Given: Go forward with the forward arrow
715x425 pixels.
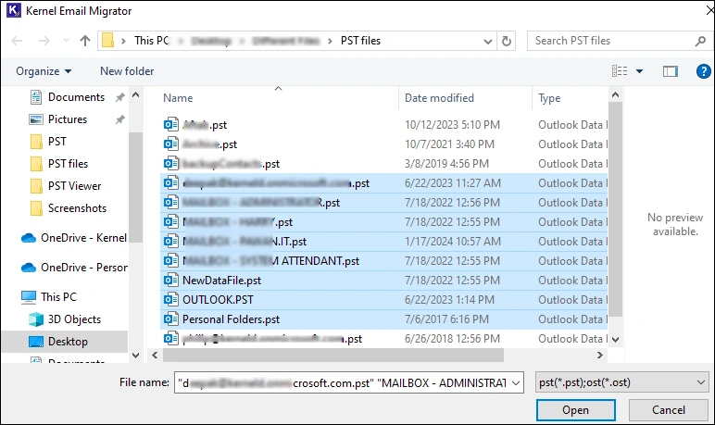Looking at the screenshot, I should click(44, 41).
